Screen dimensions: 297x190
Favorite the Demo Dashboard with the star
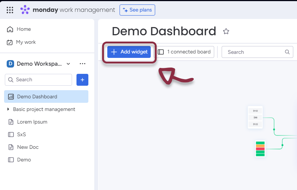tap(226, 32)
